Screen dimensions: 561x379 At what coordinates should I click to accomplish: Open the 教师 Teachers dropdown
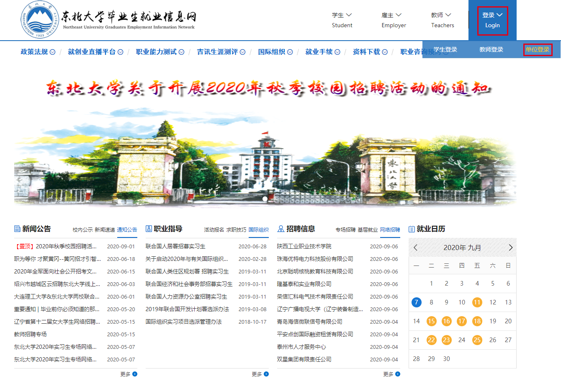tap(443, 20)
